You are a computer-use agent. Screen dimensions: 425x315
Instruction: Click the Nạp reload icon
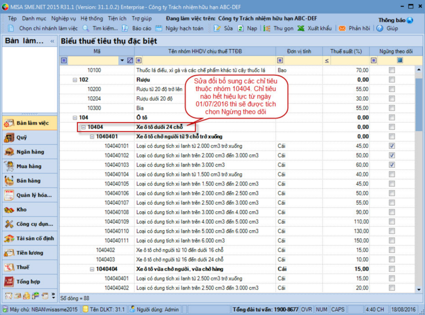click(x=240, y=28)
